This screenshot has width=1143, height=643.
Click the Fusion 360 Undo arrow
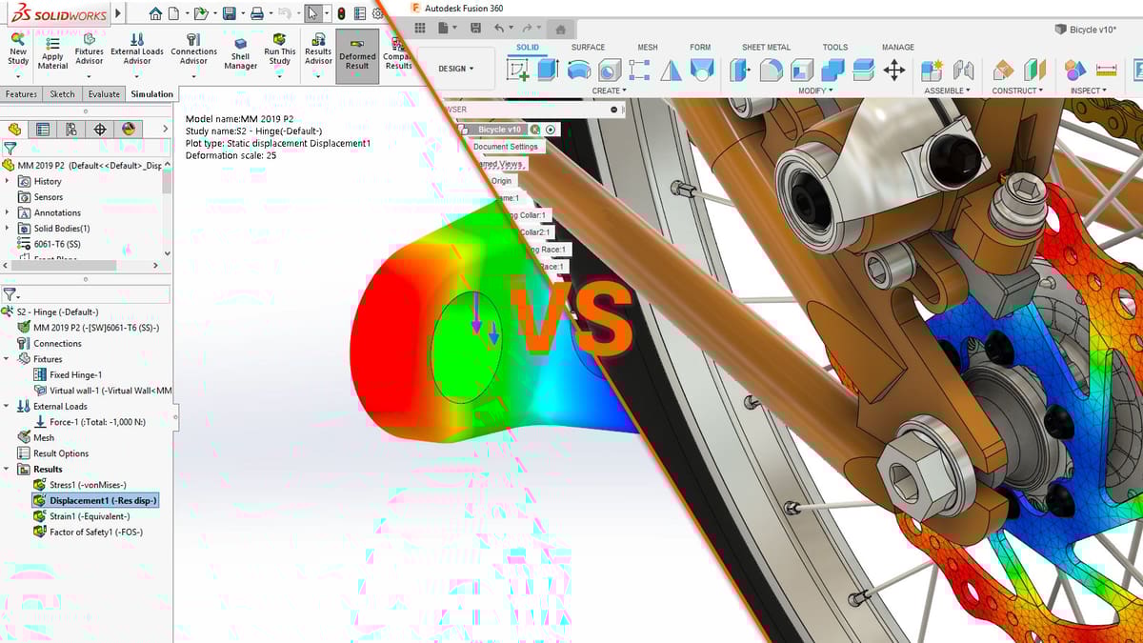500,29
